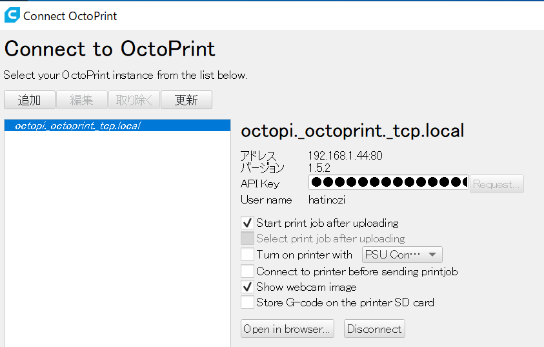Enable Turn on printer with checkbox

click(x=247, y=255)
